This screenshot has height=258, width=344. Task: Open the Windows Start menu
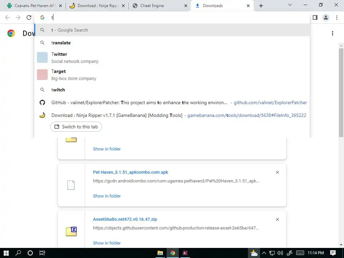pyautogui.click(x=6, y=253)
